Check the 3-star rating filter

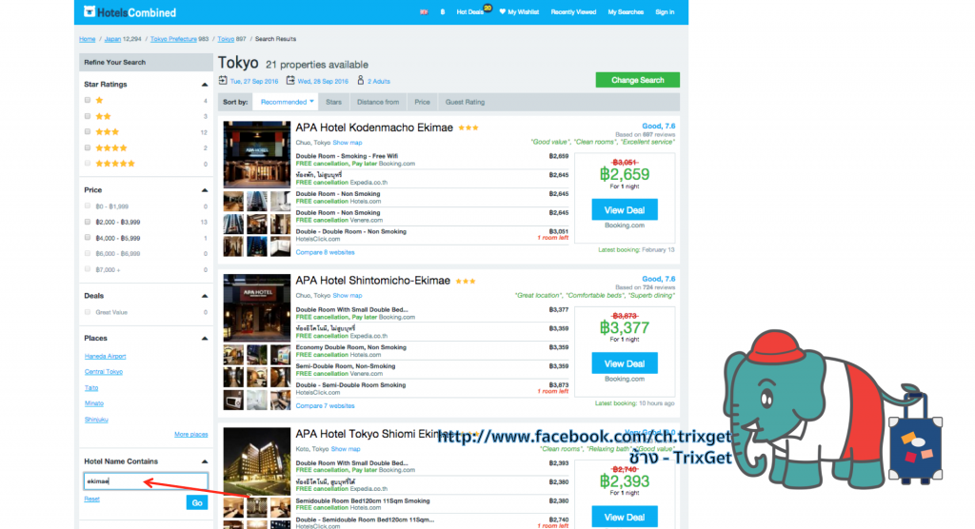[88, 132]
